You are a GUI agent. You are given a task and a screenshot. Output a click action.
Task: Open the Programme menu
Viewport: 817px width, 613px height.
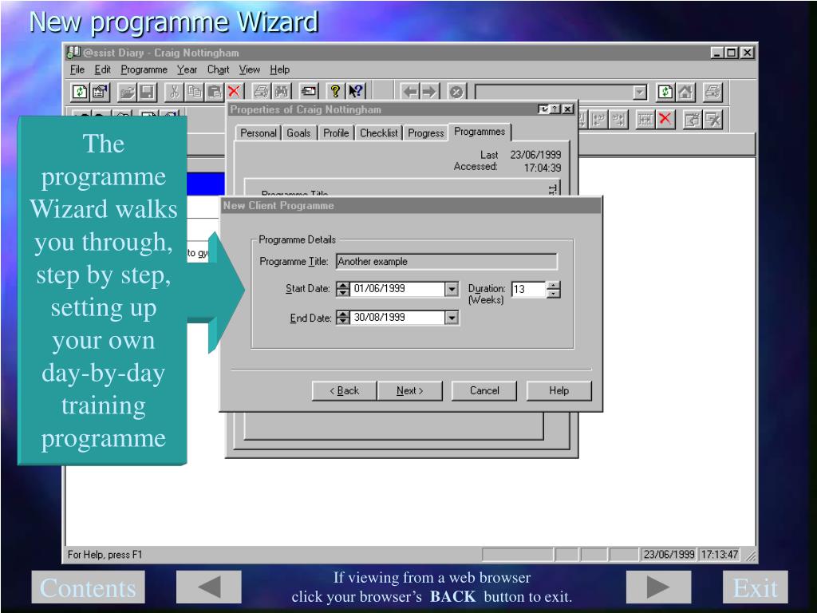tap(144, 69)
